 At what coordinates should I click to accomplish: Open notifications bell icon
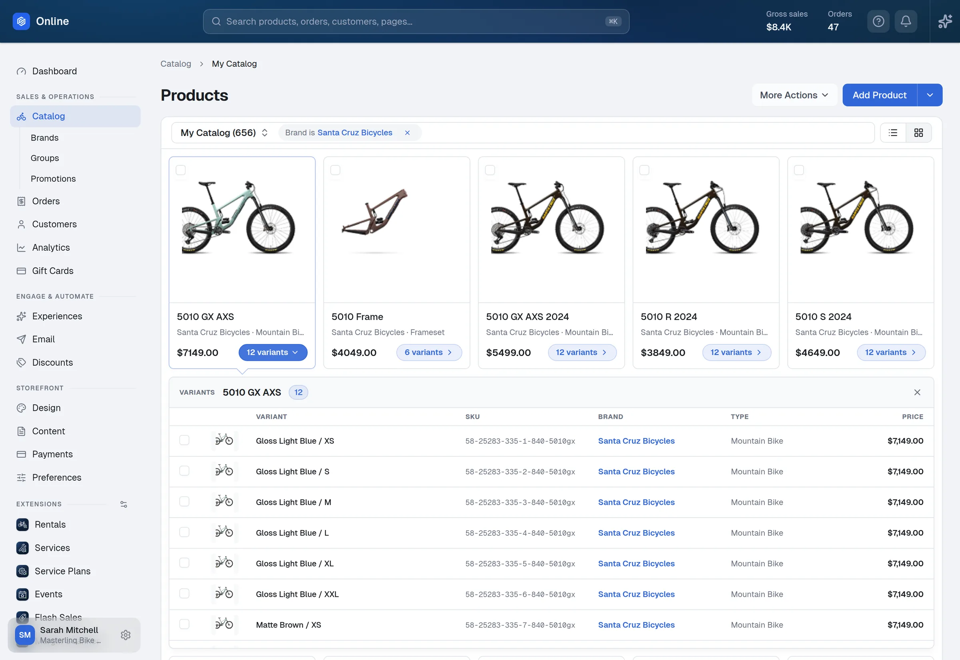pos(906,21)
